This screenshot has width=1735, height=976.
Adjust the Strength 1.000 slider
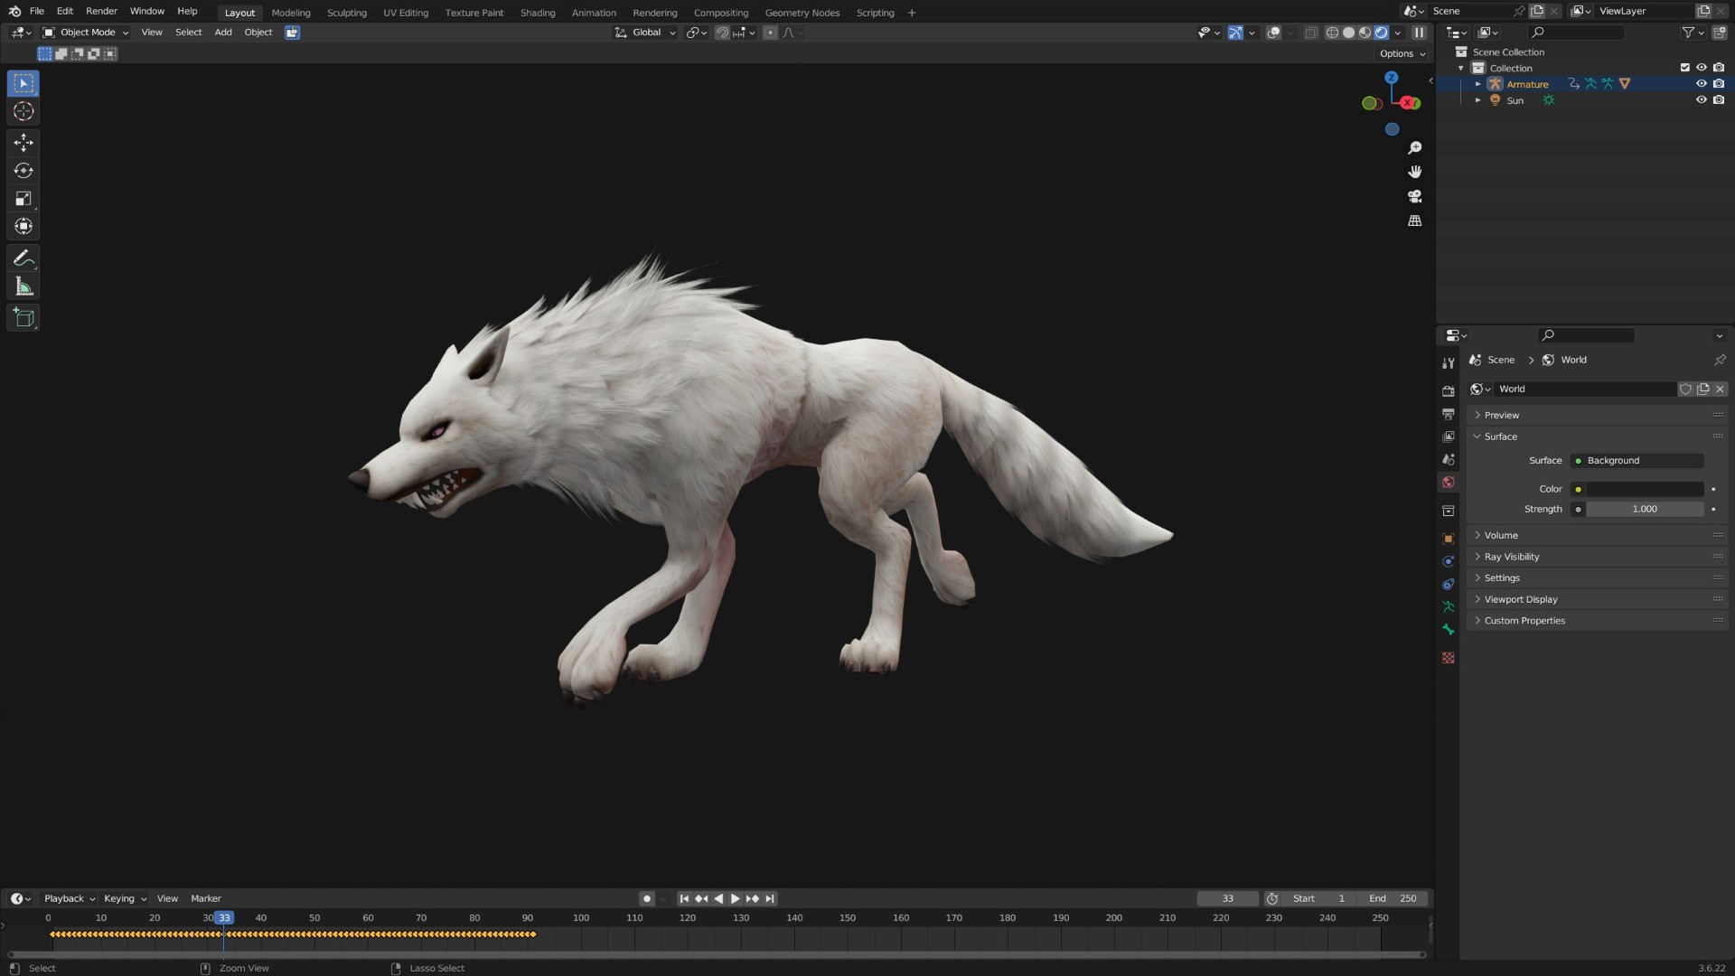tap(1645, 510)
